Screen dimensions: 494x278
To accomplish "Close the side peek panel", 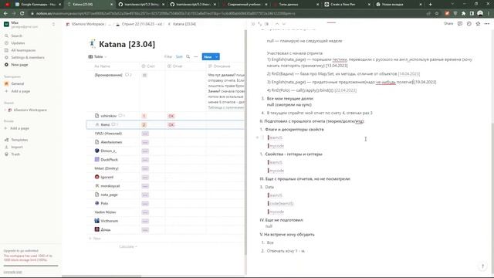I will click(x=253, y=24).
